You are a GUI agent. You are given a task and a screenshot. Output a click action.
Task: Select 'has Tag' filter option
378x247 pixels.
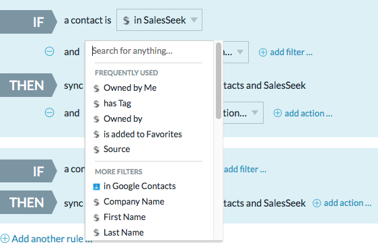click(117, 104)
